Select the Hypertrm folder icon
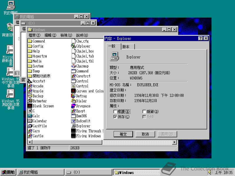This screenshot has width=235, height=176. pos(30,56)
